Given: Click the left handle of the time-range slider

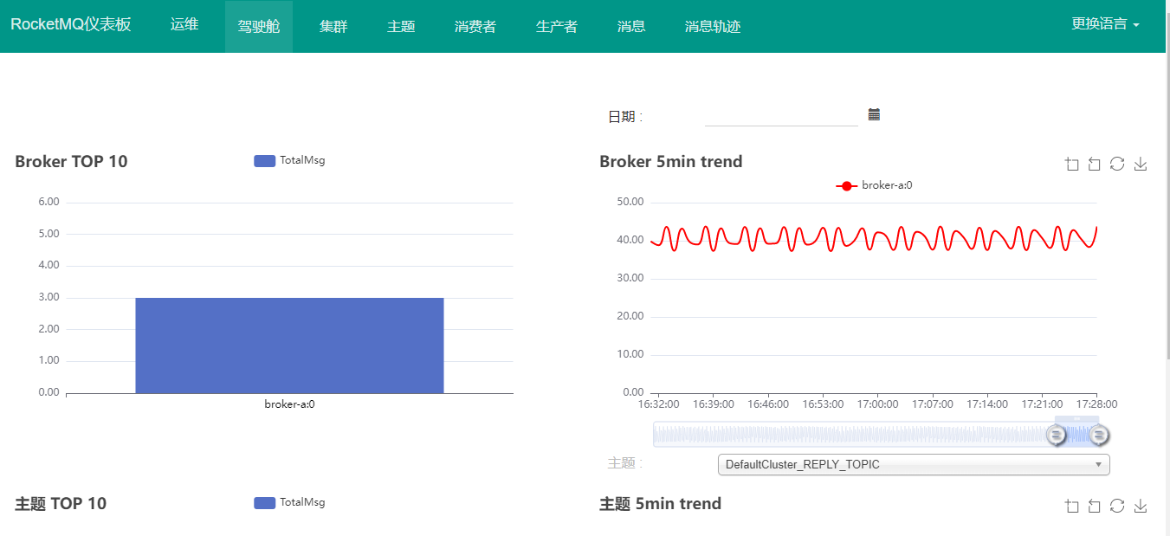Looking at the screenshot, I should (x=1056, y=435).
